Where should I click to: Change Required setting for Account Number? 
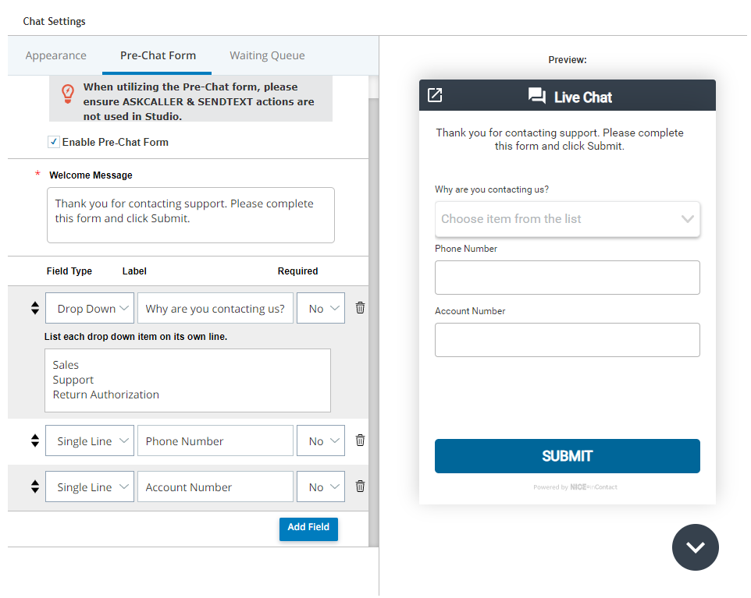tap(320, 487)
